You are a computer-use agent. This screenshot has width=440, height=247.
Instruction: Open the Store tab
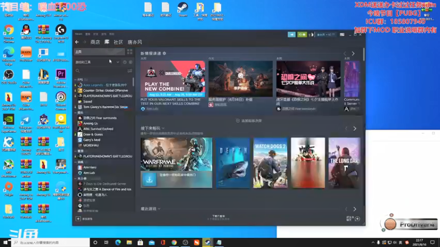click(x=95, y=42)
